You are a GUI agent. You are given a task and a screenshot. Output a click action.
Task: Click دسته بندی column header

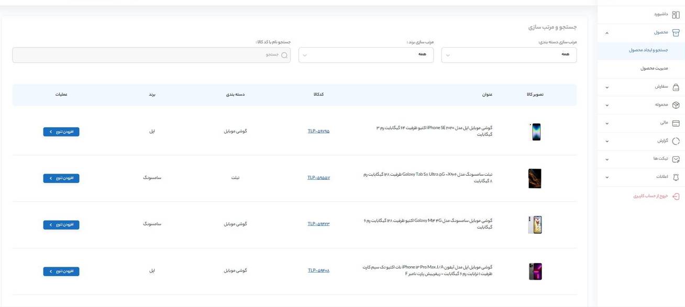pos(236,95)
